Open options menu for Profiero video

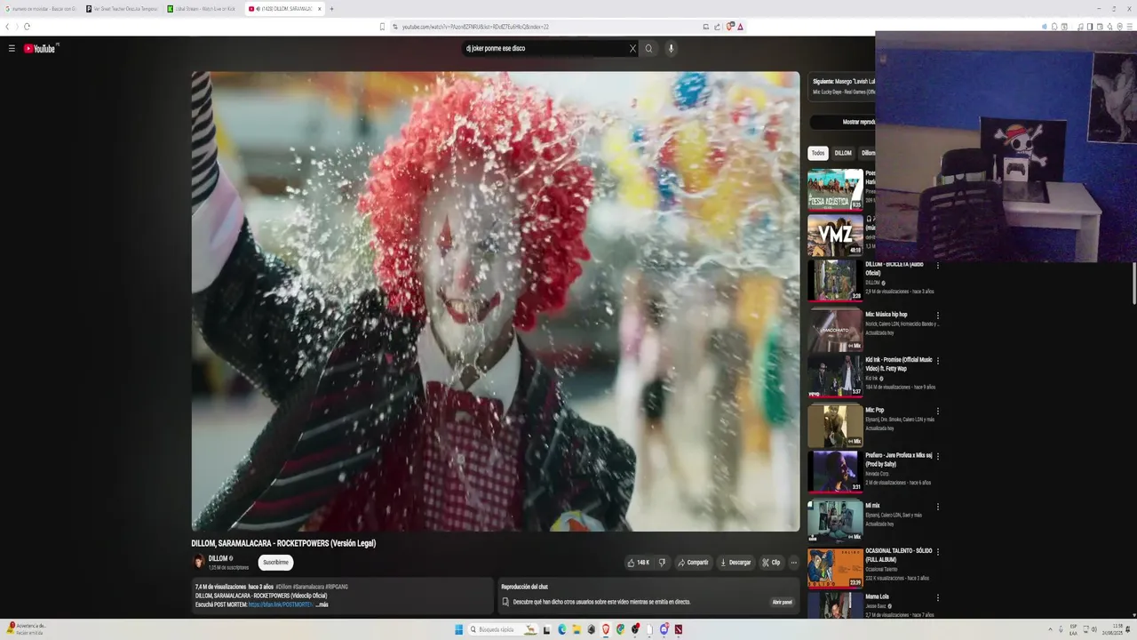937,456
